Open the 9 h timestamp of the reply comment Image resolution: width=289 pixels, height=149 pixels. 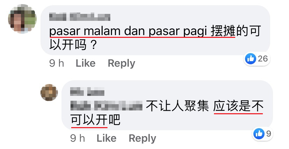[77, 138]
